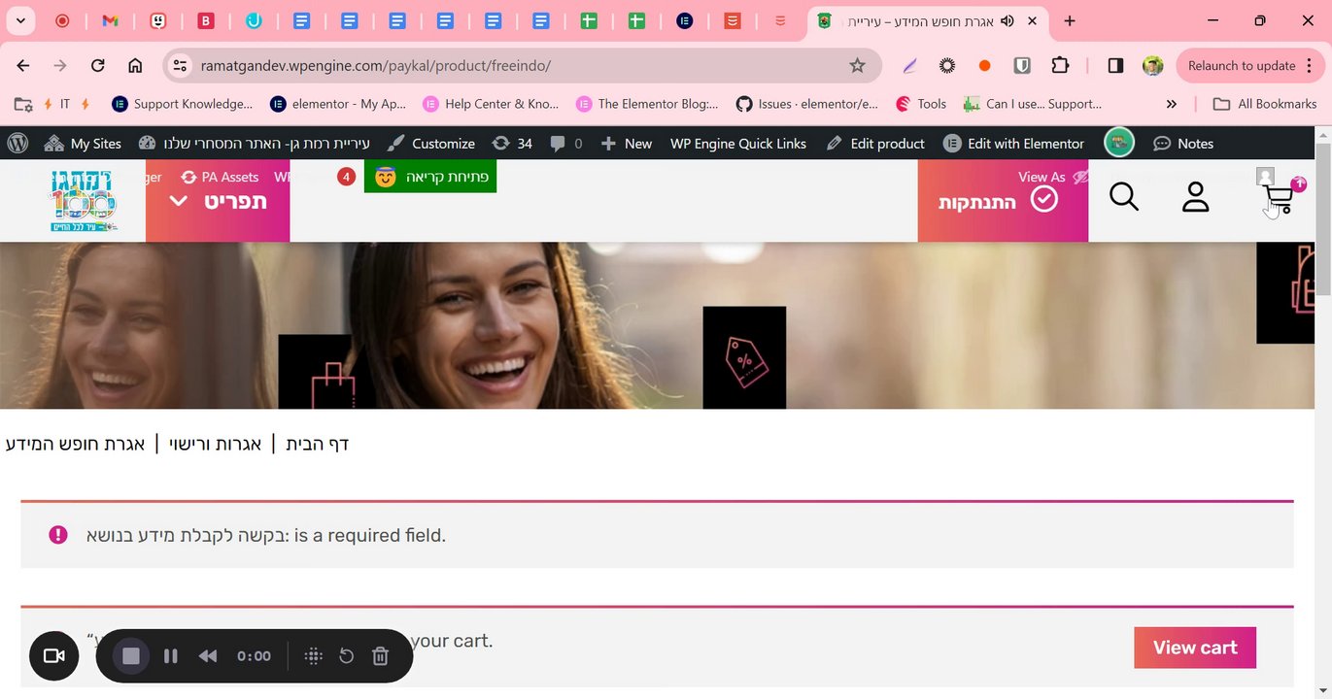
Task: Click the black discount tag tile on banner
Action: (744, 357)
